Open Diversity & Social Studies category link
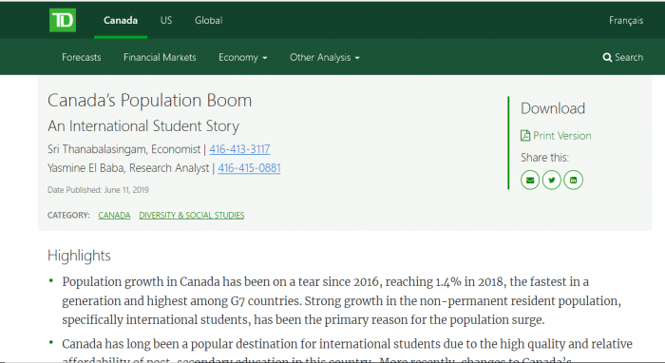665x363 pixels. pos(192,215)
